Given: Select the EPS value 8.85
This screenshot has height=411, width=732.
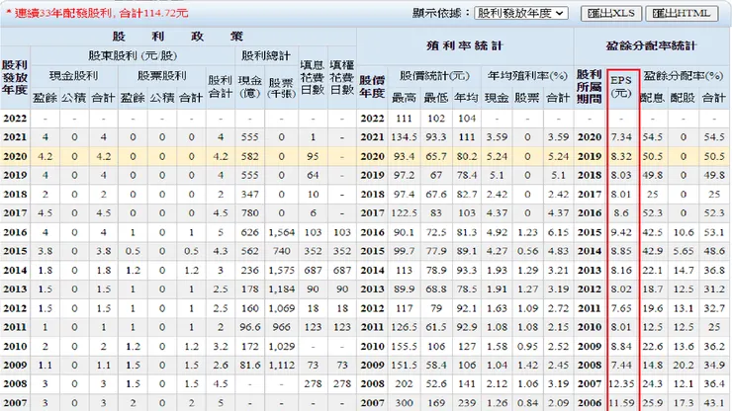Looking at the screenshot, I should coord(621,251).
